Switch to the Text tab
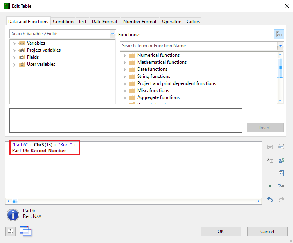This screenshot has height=243, width=293. 82,22
